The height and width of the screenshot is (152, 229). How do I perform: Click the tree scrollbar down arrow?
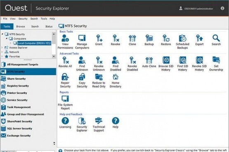click(x=54, y=56)
